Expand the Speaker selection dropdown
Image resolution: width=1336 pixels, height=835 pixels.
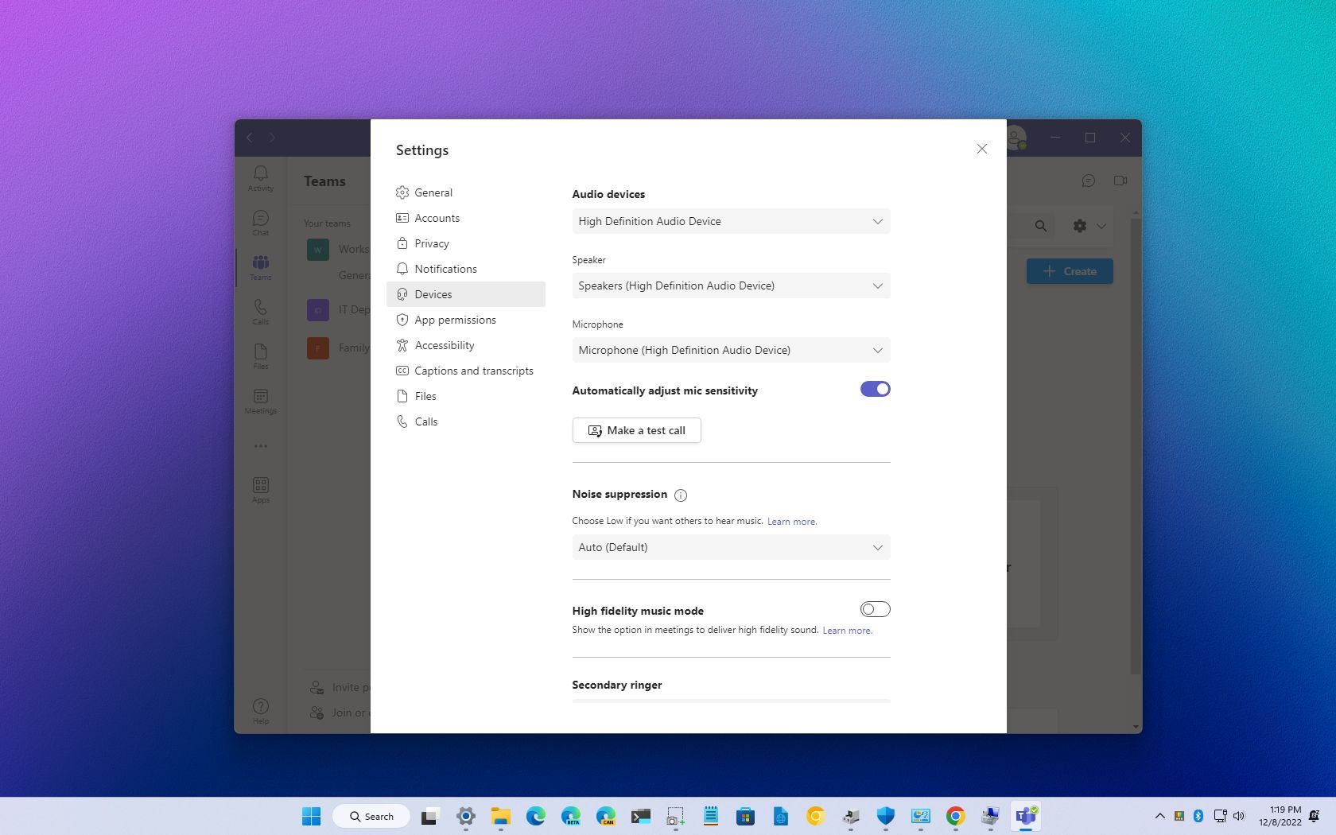(730, 285)
